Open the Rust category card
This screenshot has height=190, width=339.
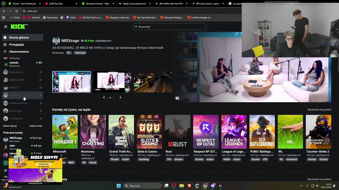point(178,132)
